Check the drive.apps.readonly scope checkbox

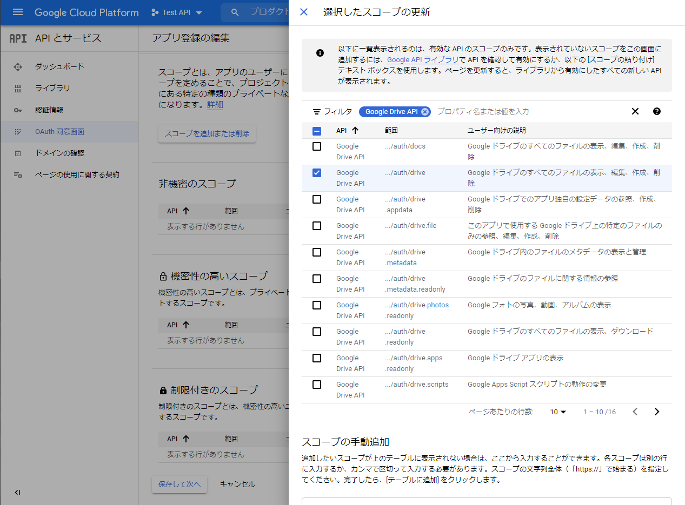click(x=317, y=358)
